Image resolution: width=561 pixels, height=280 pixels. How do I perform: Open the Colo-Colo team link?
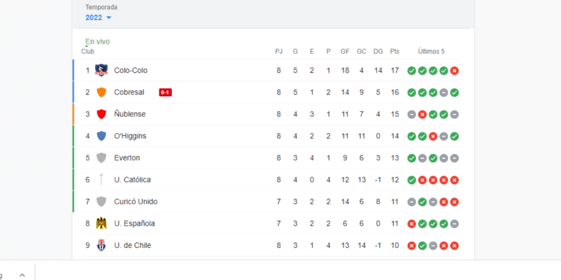(x=130, y=71)
